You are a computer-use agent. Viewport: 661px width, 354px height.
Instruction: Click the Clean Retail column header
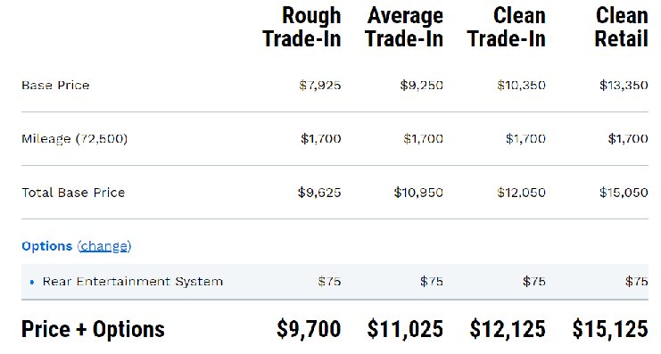[x=622, y=27]
